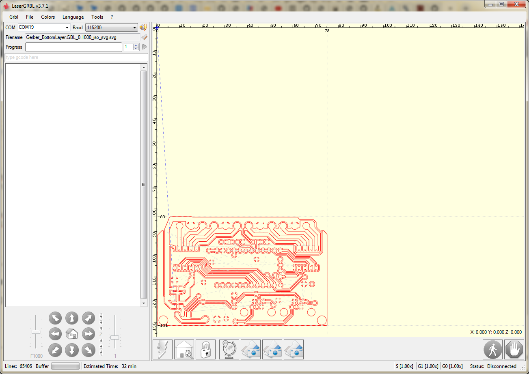
Task: Click the run program play button
Action: [144, 47]
